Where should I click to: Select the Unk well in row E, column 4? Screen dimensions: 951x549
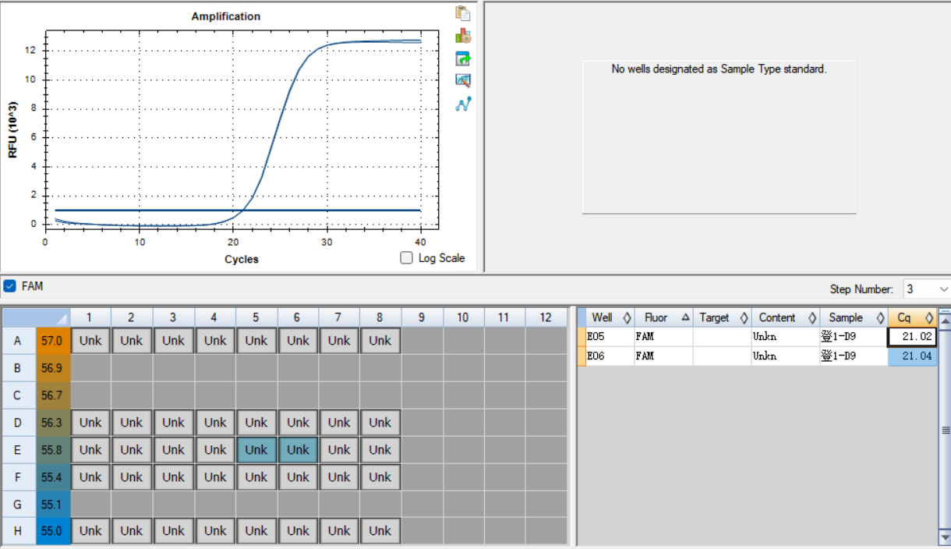[x=215, y=450]
